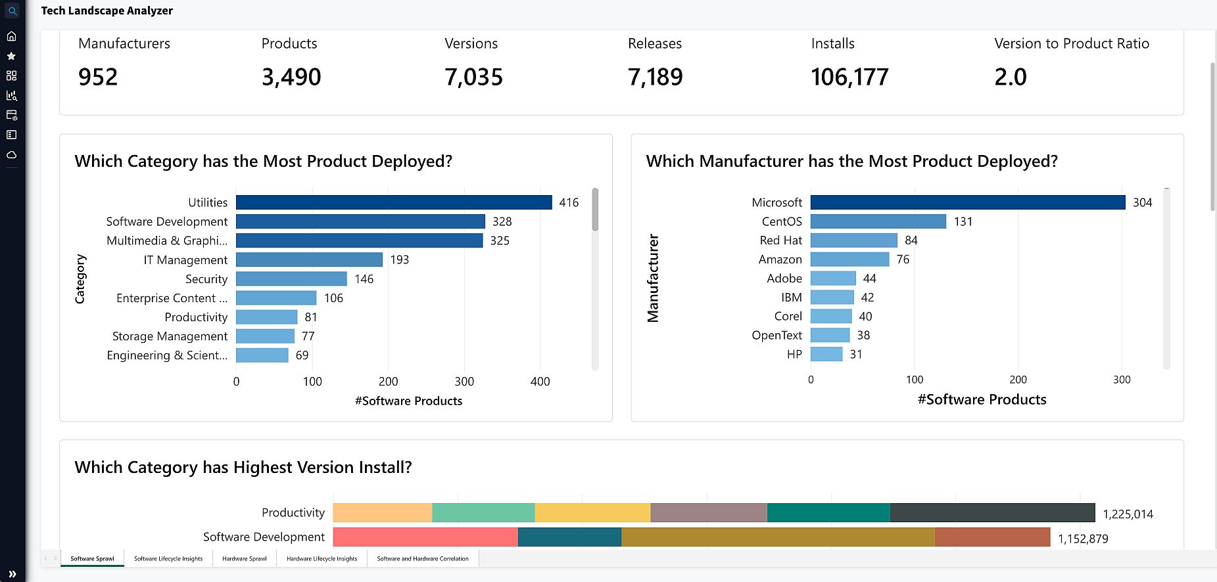
Task: Click the mint green Productivity segment
Action: tap(483, 512)
